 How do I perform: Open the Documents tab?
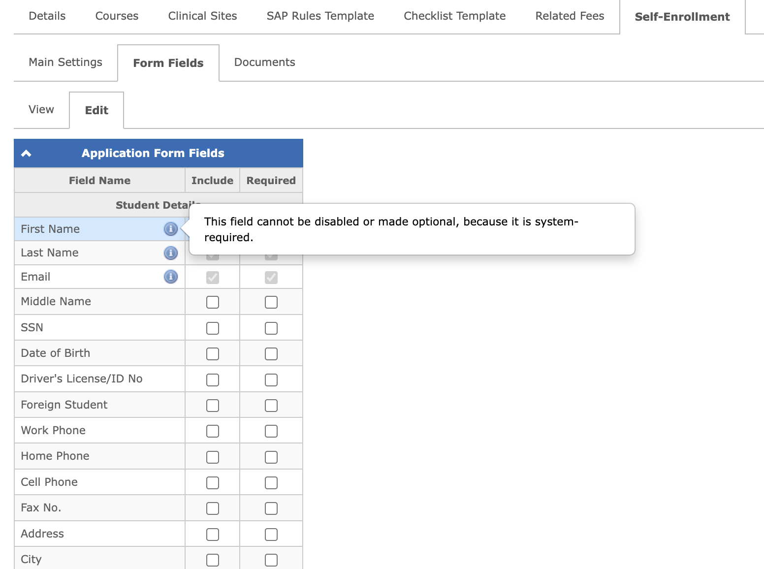[x=264, y=63]
